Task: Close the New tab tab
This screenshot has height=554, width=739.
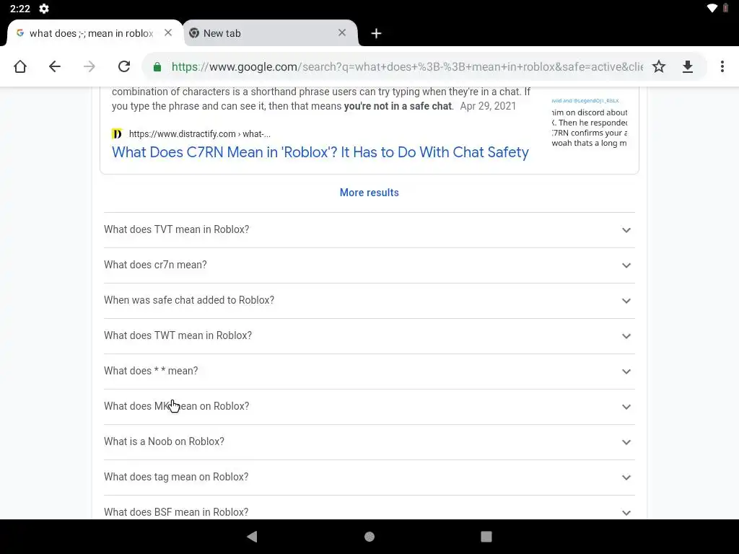Action: point(342,32)
